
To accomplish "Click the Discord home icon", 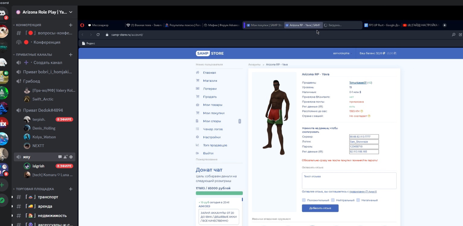I will [x=3, y=13].
